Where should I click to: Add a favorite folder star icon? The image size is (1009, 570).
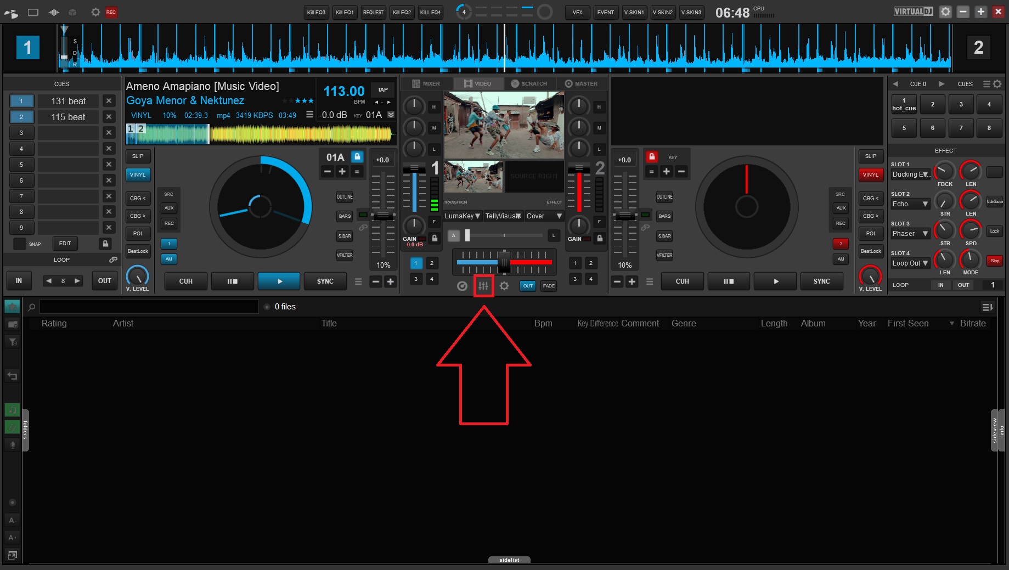(x=12, y=307)
